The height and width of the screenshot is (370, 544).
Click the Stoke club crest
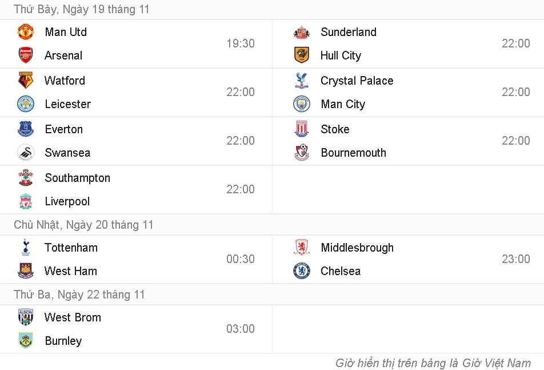tap(301, 129)
